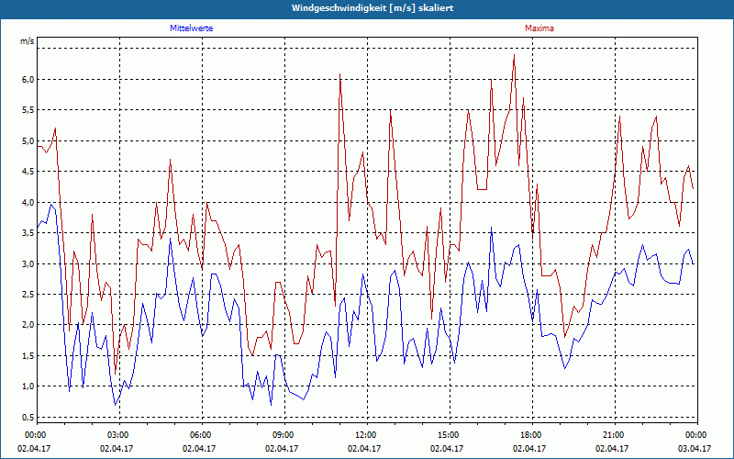Click the 02.04.17 date under 12:00
The image size is (734, 459).
[x=364, y=448]
